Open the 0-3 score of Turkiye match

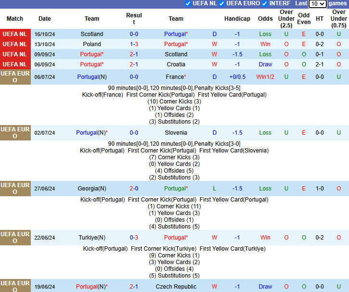coord(134,238)
